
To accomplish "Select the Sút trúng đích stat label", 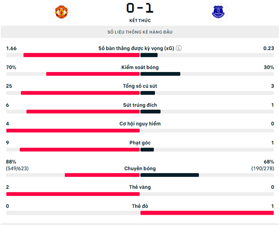I will (x=140, y=105).
